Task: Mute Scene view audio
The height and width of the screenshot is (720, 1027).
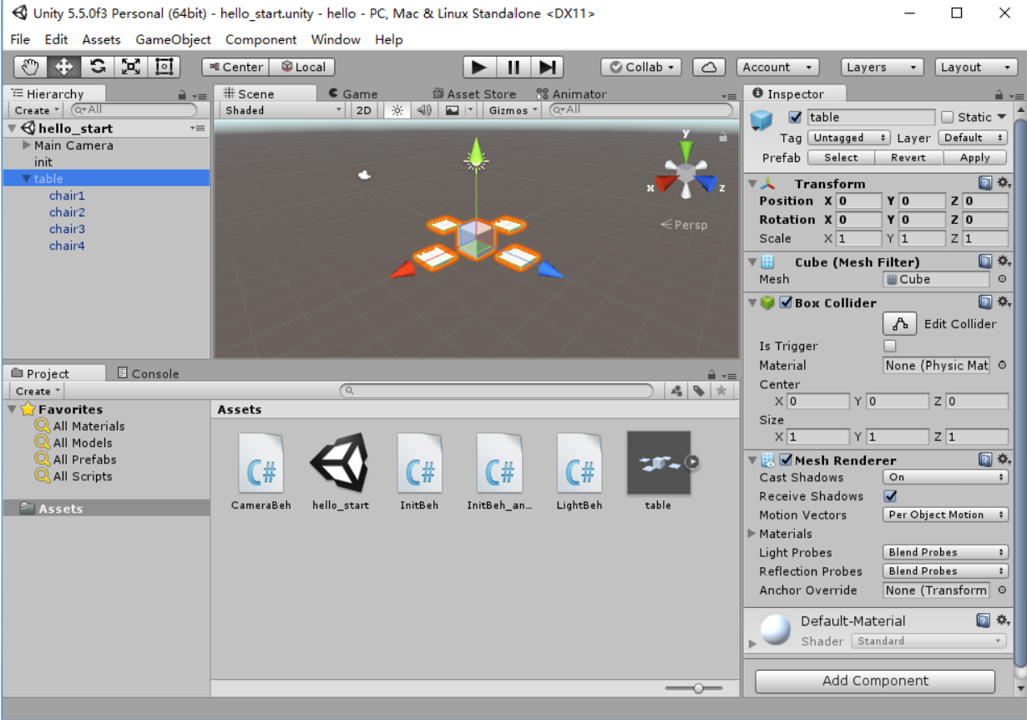Action: [x=424, y=109]
